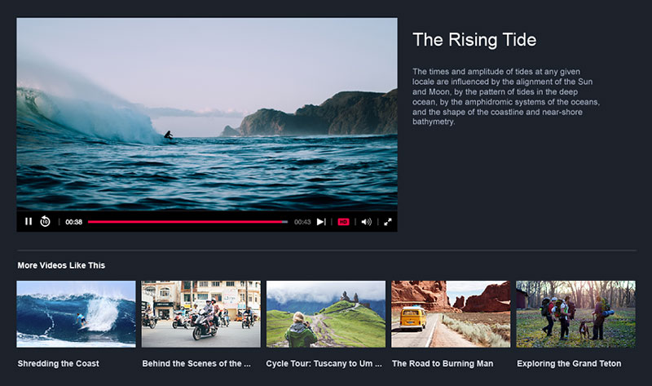Open the motorbike street video thumbnail
652x386 pixels.
point(200,314)
